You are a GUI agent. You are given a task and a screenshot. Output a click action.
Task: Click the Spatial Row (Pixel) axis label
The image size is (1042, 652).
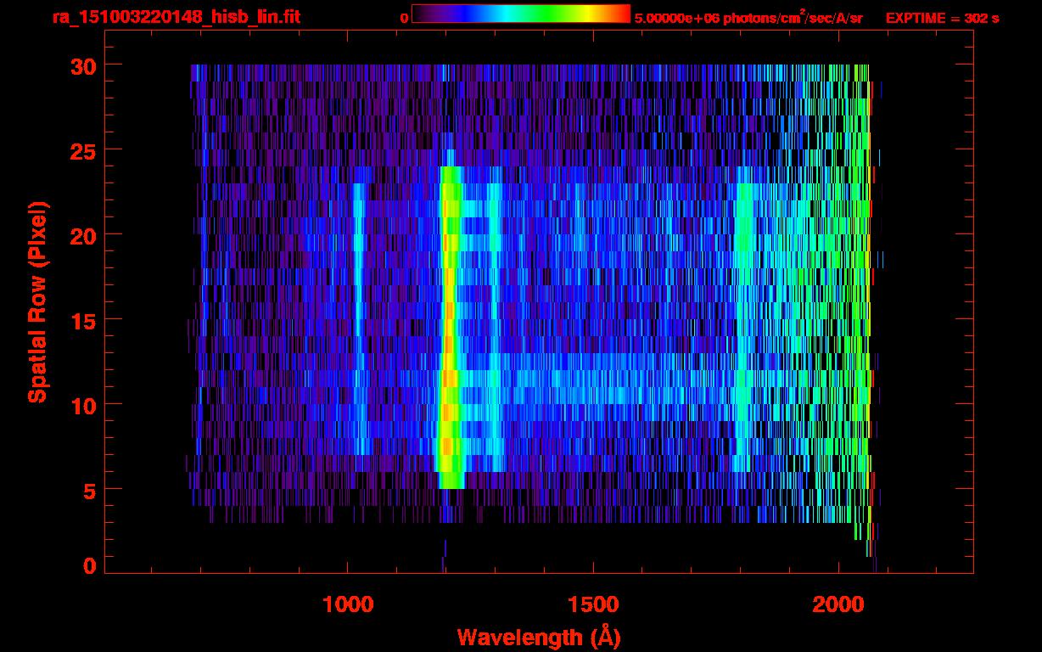pyautogui.click(x=37, y=301)
